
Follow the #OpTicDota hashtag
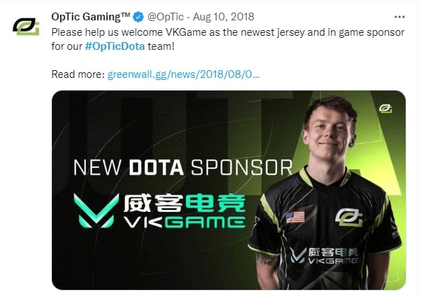pos(115,46)
